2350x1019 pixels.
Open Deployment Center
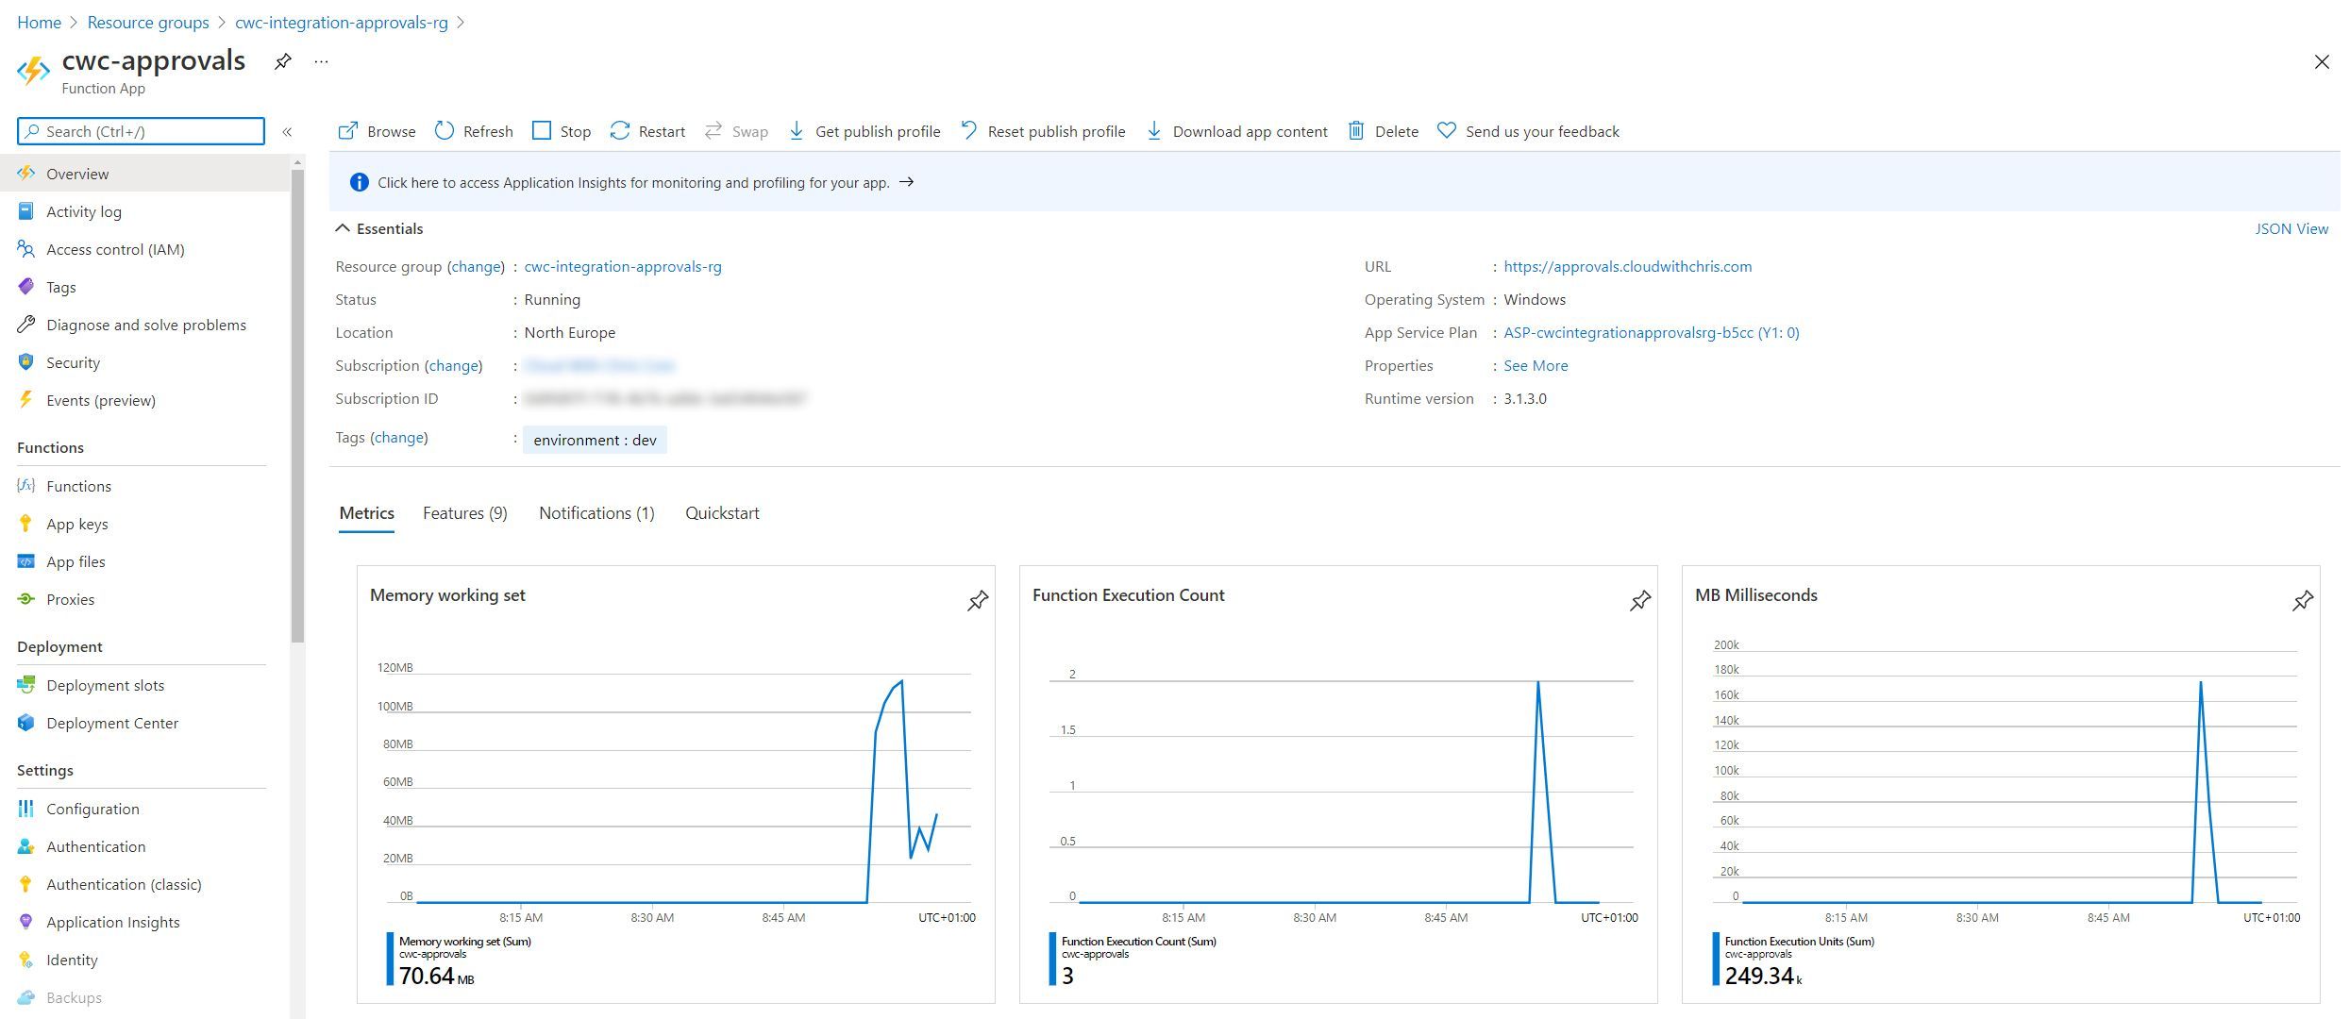(143, 723)
